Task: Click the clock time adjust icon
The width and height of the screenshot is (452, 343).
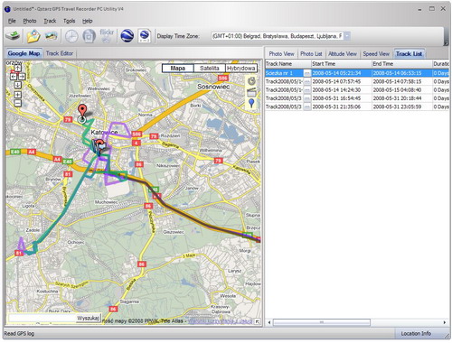Action: [71, 36]
